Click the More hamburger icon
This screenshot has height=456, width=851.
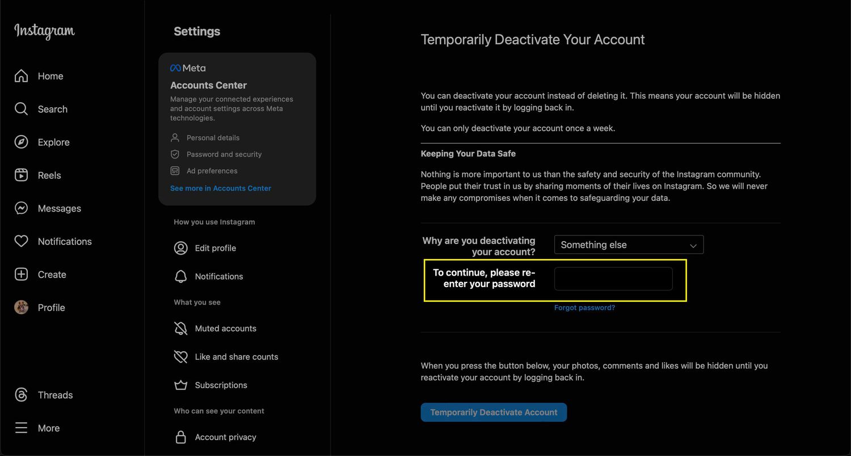pos(21,428)
